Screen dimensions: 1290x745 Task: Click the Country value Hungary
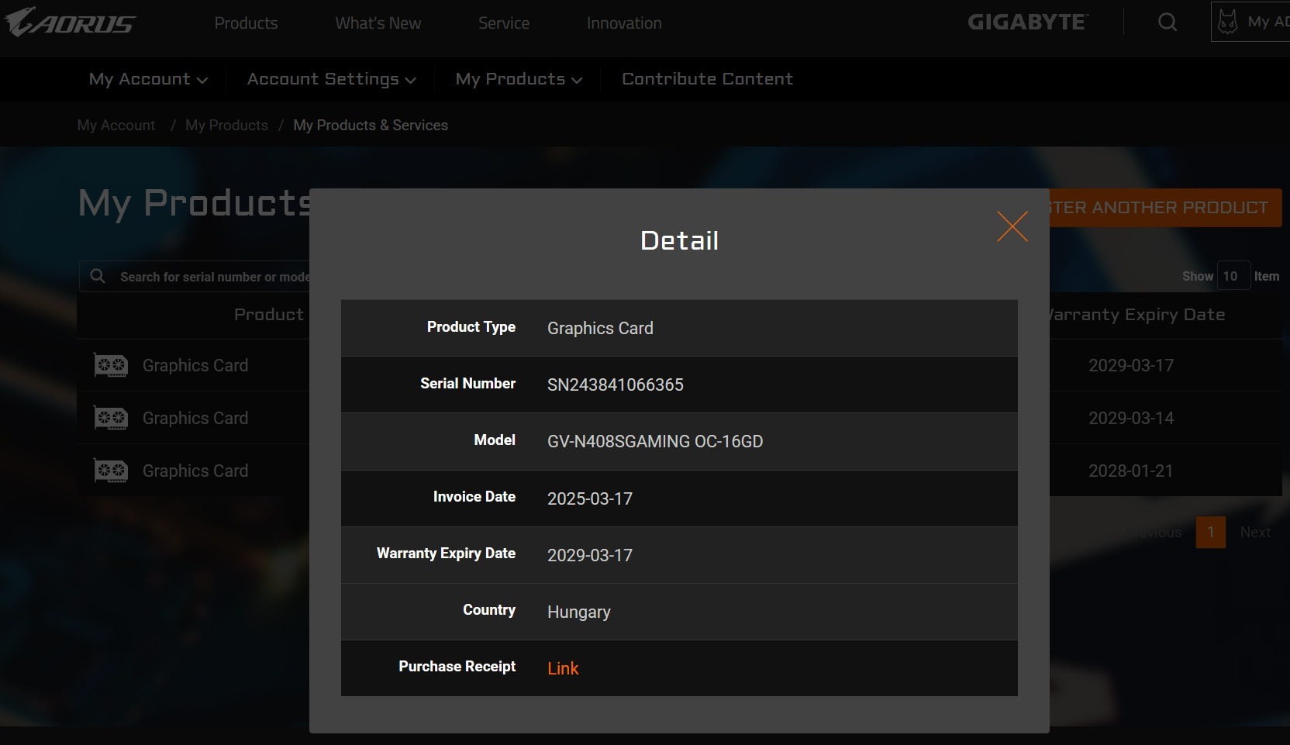(x=579, y=612)
